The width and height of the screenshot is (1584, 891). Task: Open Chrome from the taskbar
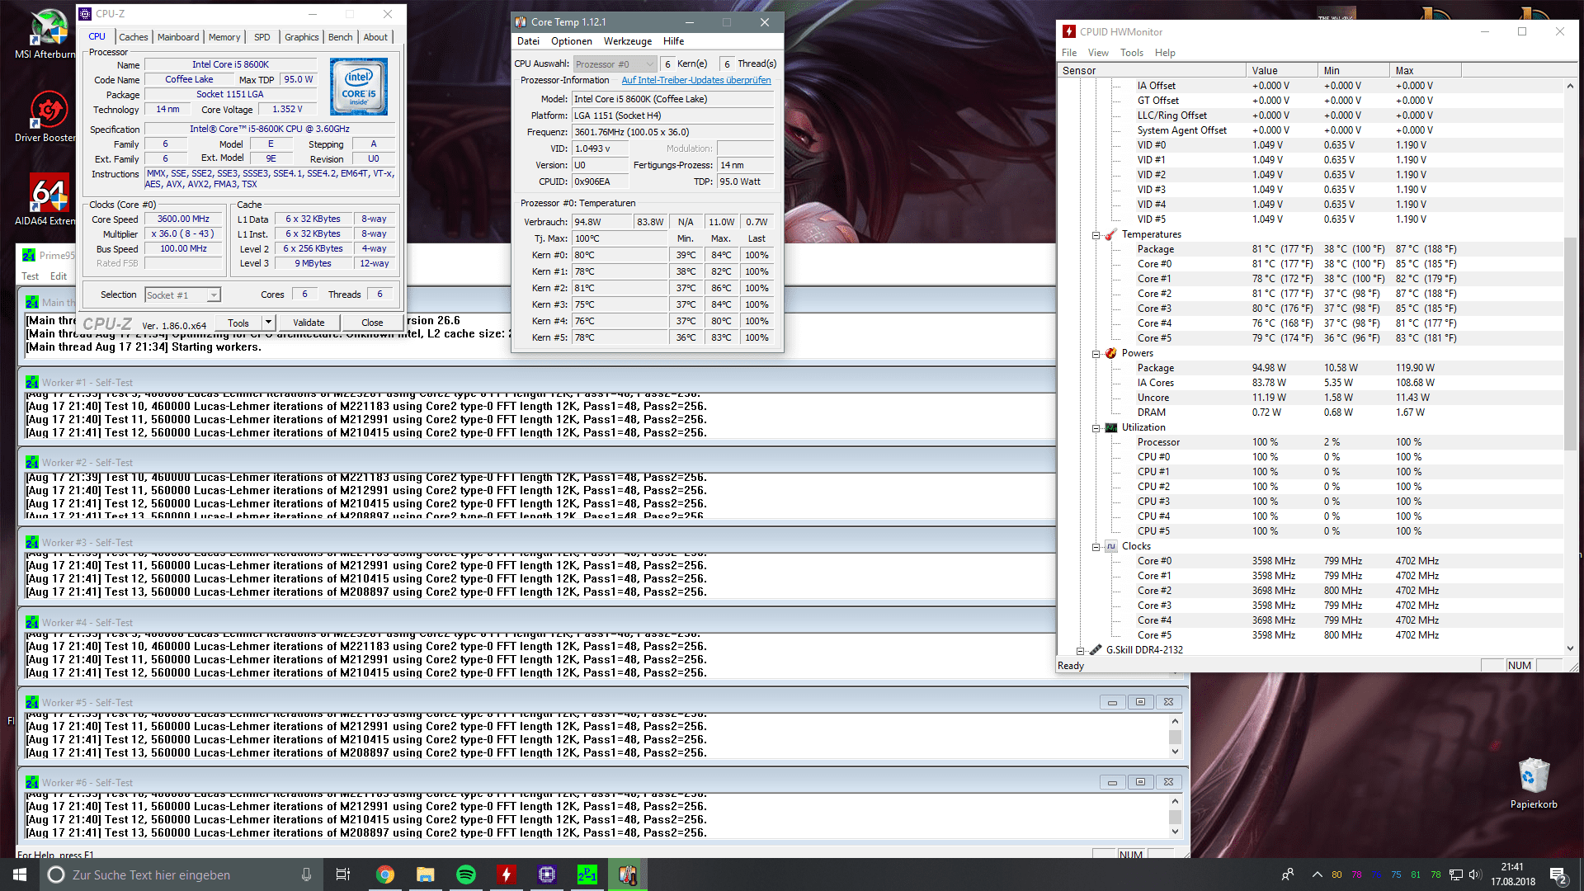pos(385,874)
